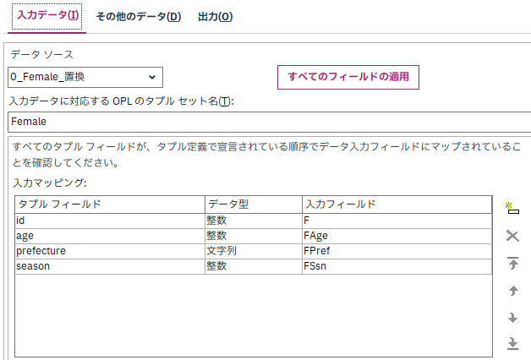Select the id tuple field row
Image resolution: width=531 pixels, height=360 pixels.
(x=254, y=221)
